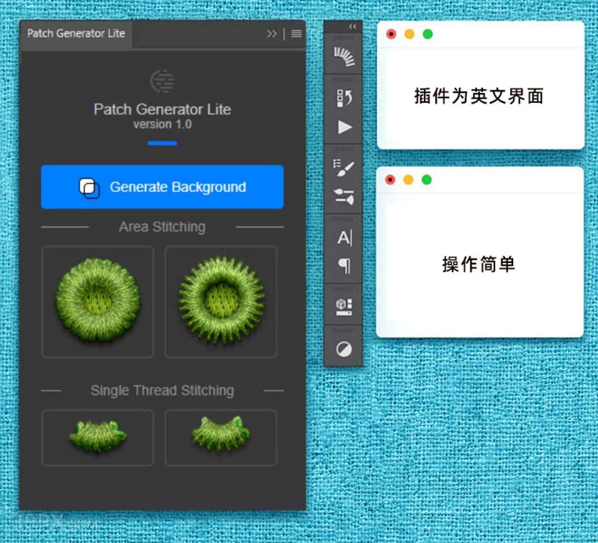598x543 pixels.
Task: Select the left Area Stitching circle patch
Action: (x=98, y=301)
